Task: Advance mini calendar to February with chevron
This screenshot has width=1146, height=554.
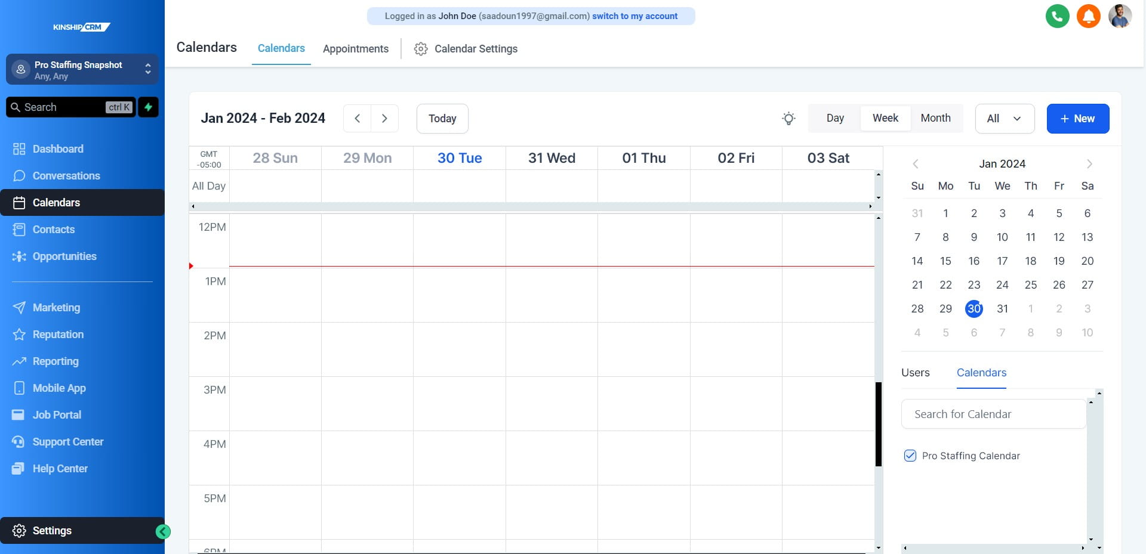Action: [x=1090, y=163]
